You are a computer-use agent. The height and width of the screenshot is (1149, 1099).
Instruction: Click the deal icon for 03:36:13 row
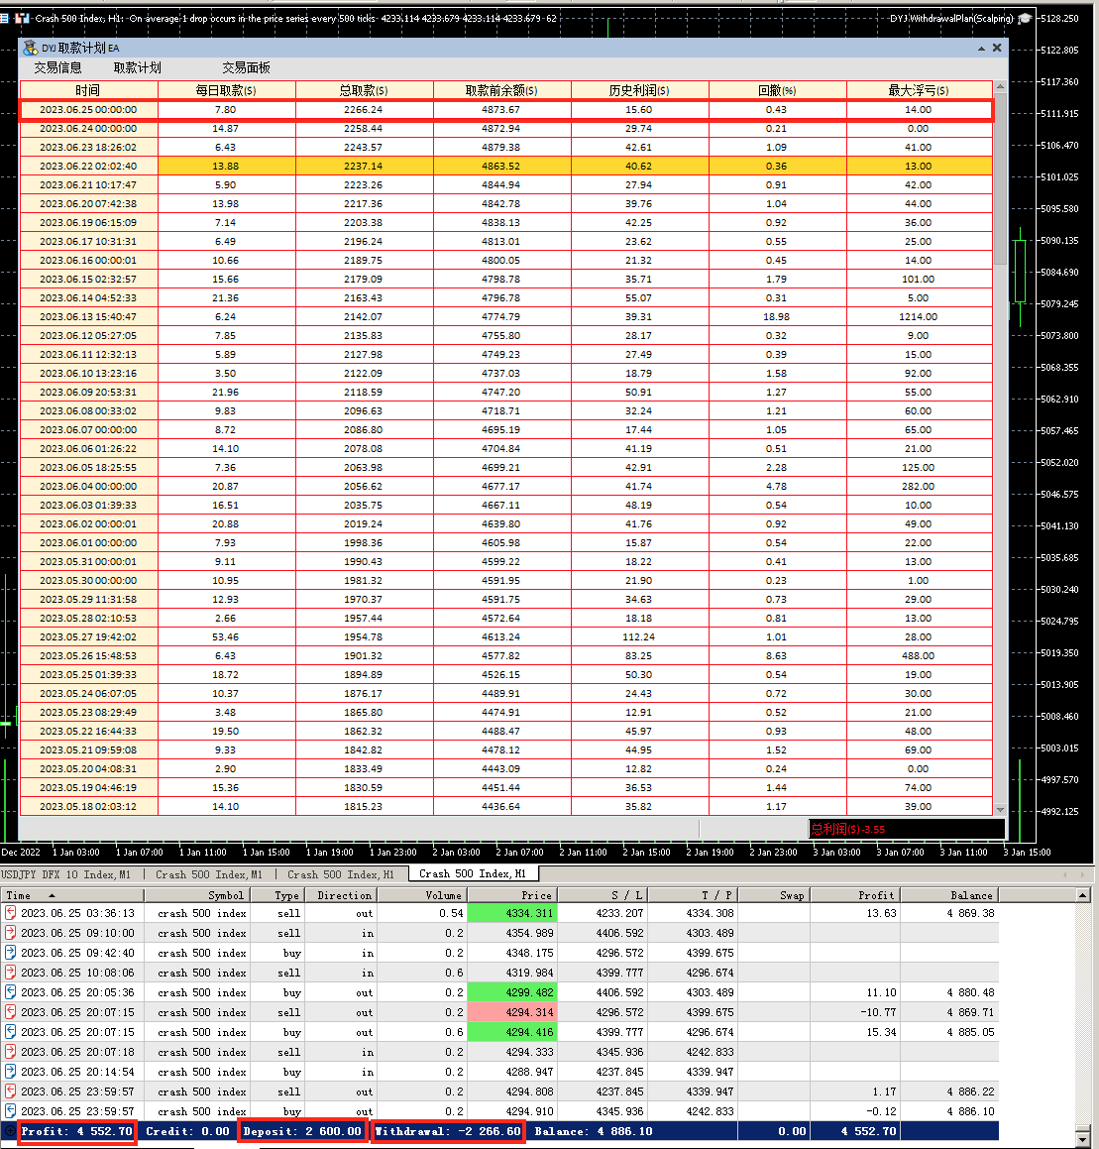[x=10, y=913]
